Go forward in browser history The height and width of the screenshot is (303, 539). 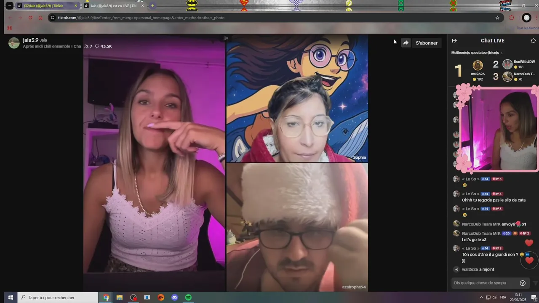coord(20,18)
